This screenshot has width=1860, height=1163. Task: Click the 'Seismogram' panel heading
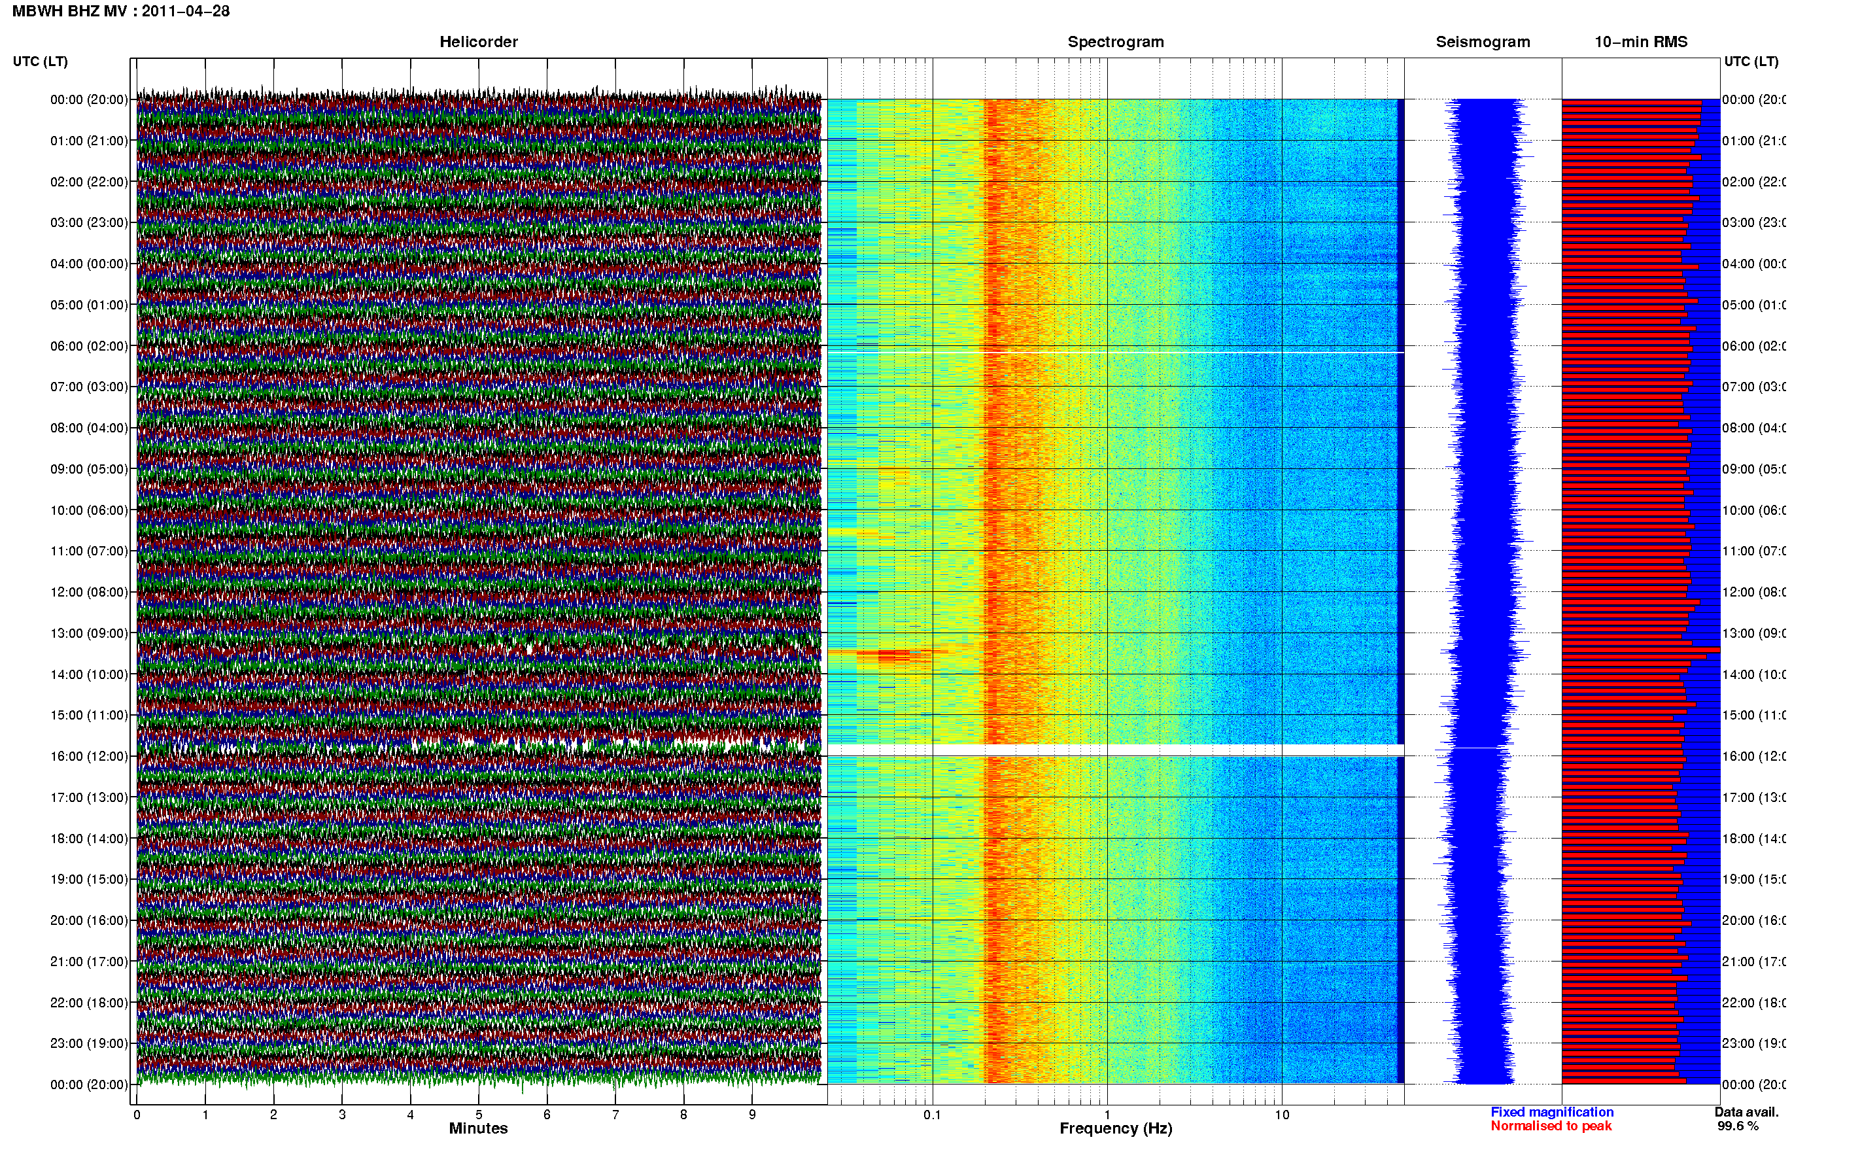1483,43
